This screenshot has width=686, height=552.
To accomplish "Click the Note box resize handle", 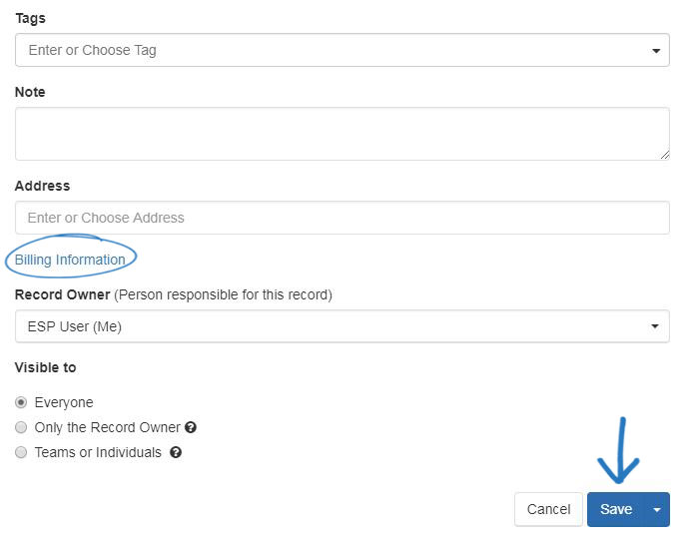I will coord(665,155).
